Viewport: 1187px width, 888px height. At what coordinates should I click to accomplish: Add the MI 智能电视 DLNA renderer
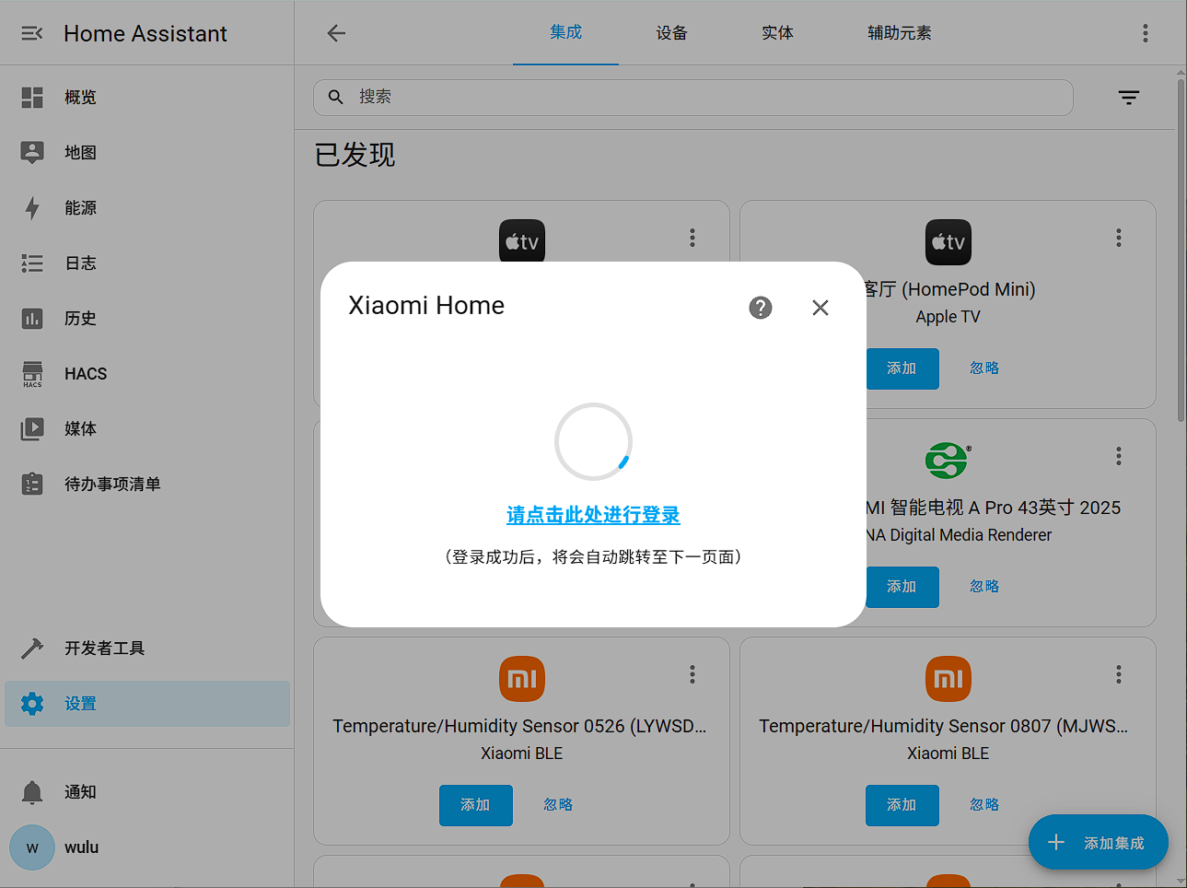click(902, 587)
